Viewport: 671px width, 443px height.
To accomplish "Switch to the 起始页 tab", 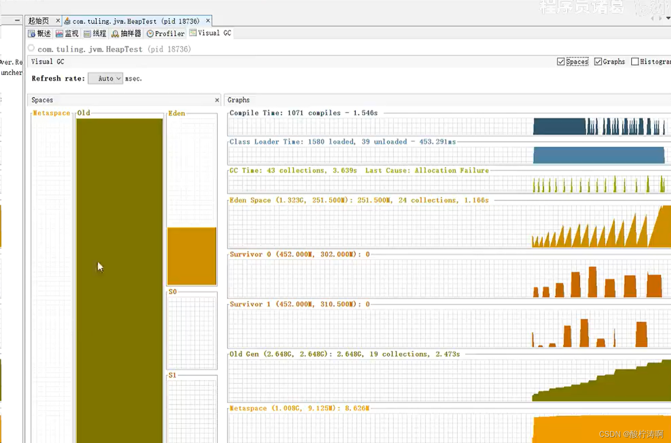I will point(39,21).
